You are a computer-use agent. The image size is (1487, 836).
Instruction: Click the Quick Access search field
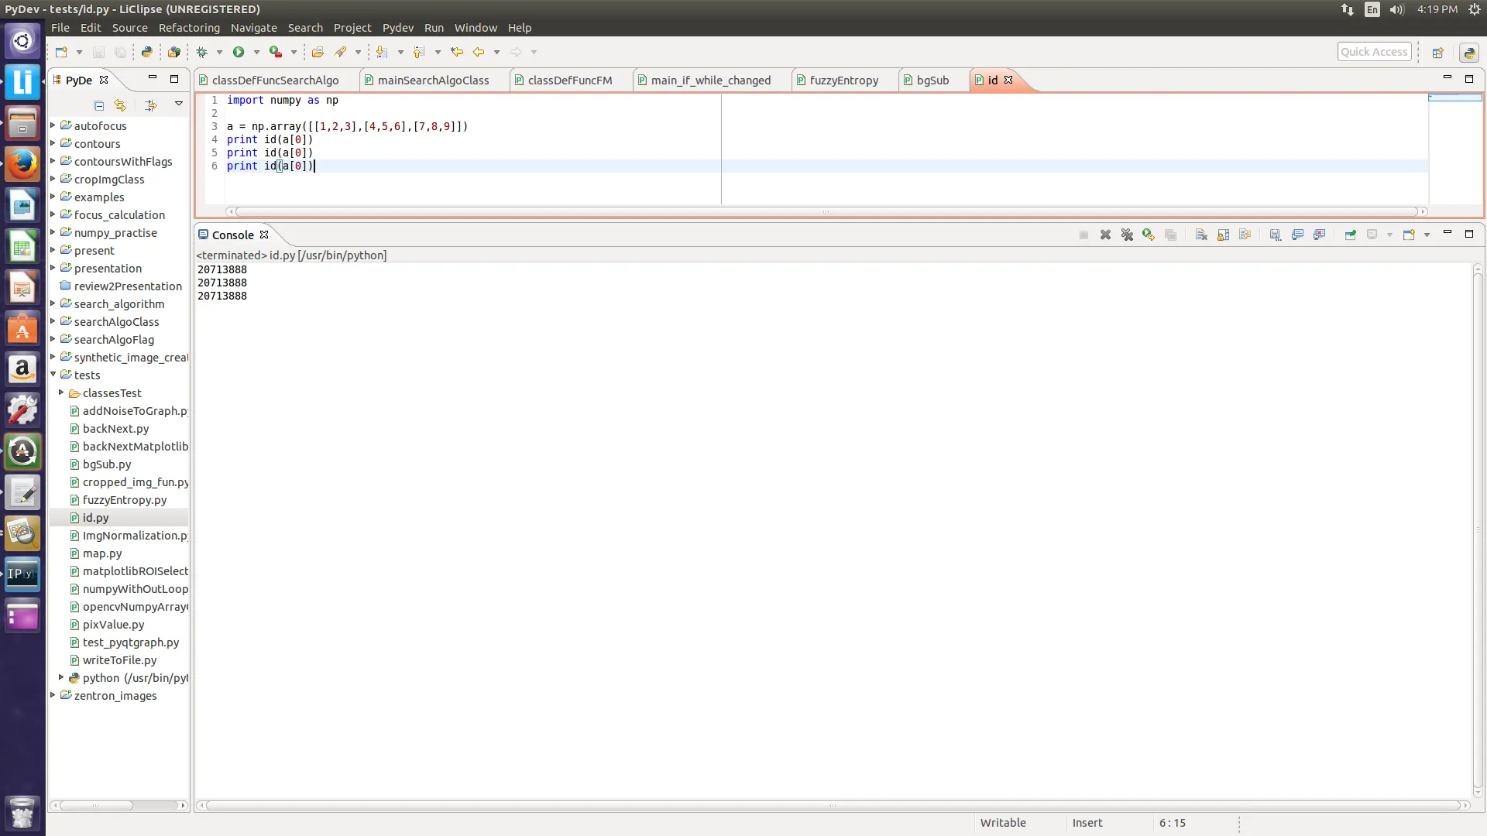[1374, 52]
